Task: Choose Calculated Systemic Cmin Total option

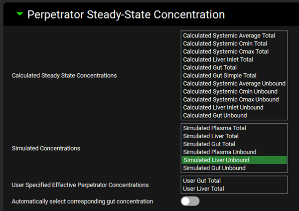Action: point(226,43)
